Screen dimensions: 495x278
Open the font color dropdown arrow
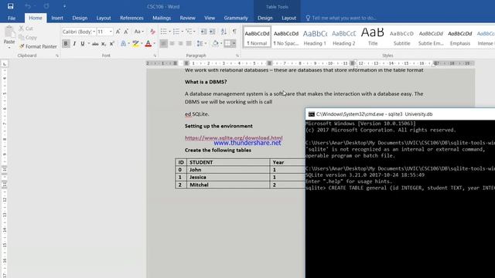[x=154, y=43]
